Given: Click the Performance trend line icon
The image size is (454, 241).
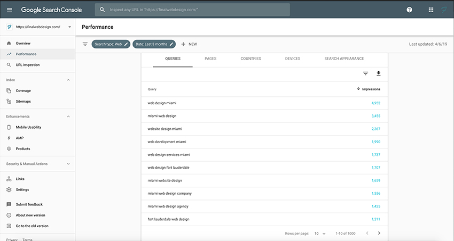Looking at the screenshot, I should tap(9, 54).
